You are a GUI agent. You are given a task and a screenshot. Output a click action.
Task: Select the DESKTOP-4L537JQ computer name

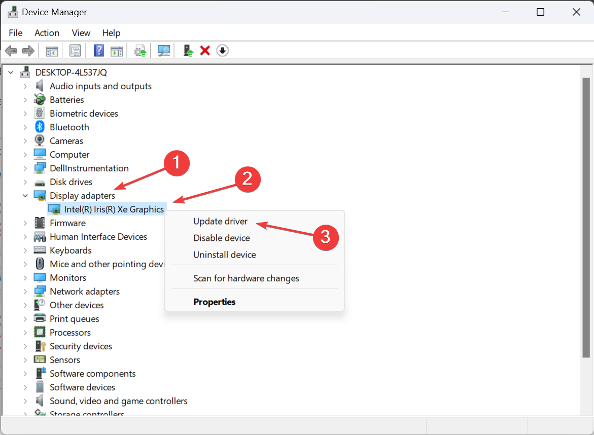(71, 72)
